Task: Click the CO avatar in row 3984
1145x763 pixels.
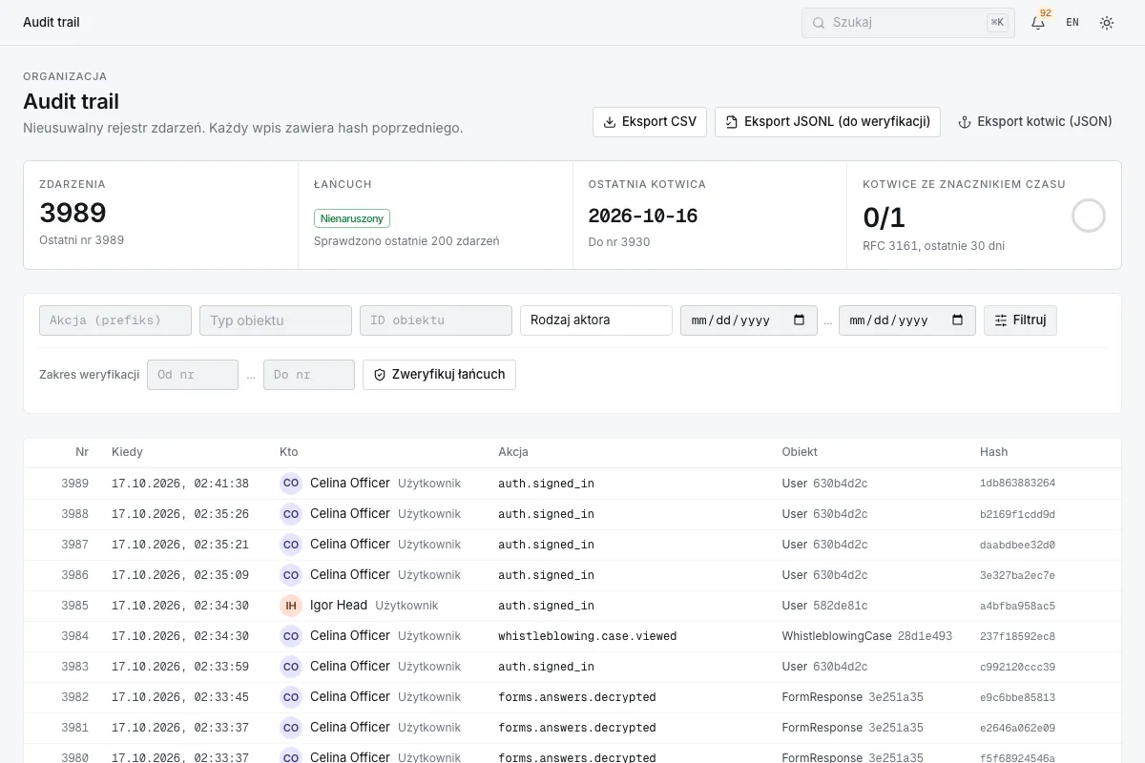Action: point(291,636)
